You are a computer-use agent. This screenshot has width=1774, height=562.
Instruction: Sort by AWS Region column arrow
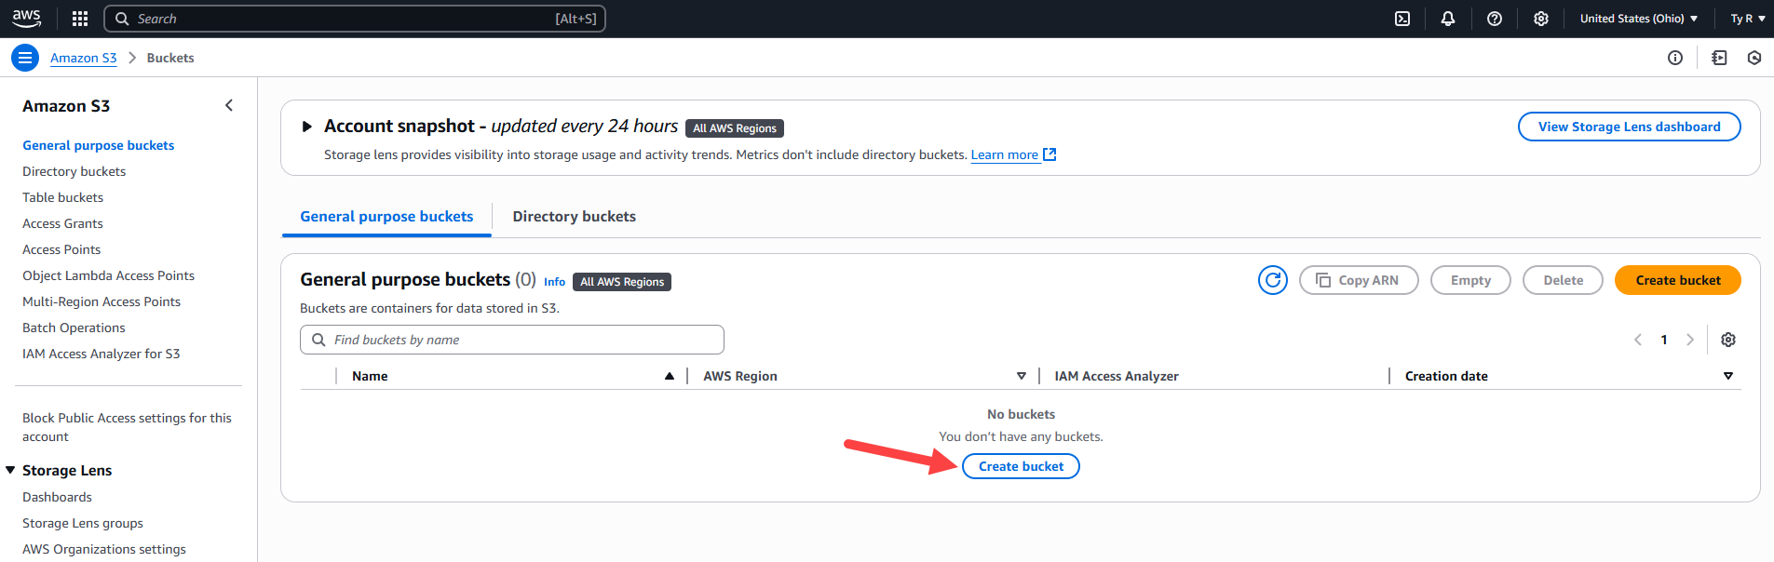click(x=1022, y=376)
